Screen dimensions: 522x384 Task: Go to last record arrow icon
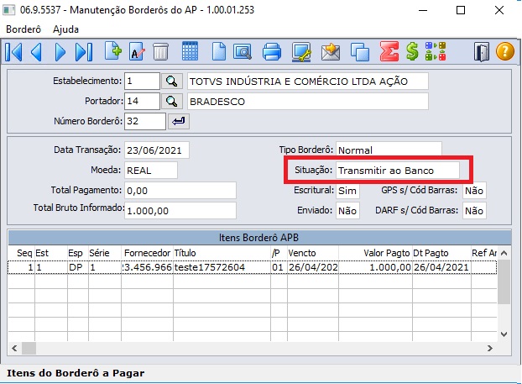[84, 52]
